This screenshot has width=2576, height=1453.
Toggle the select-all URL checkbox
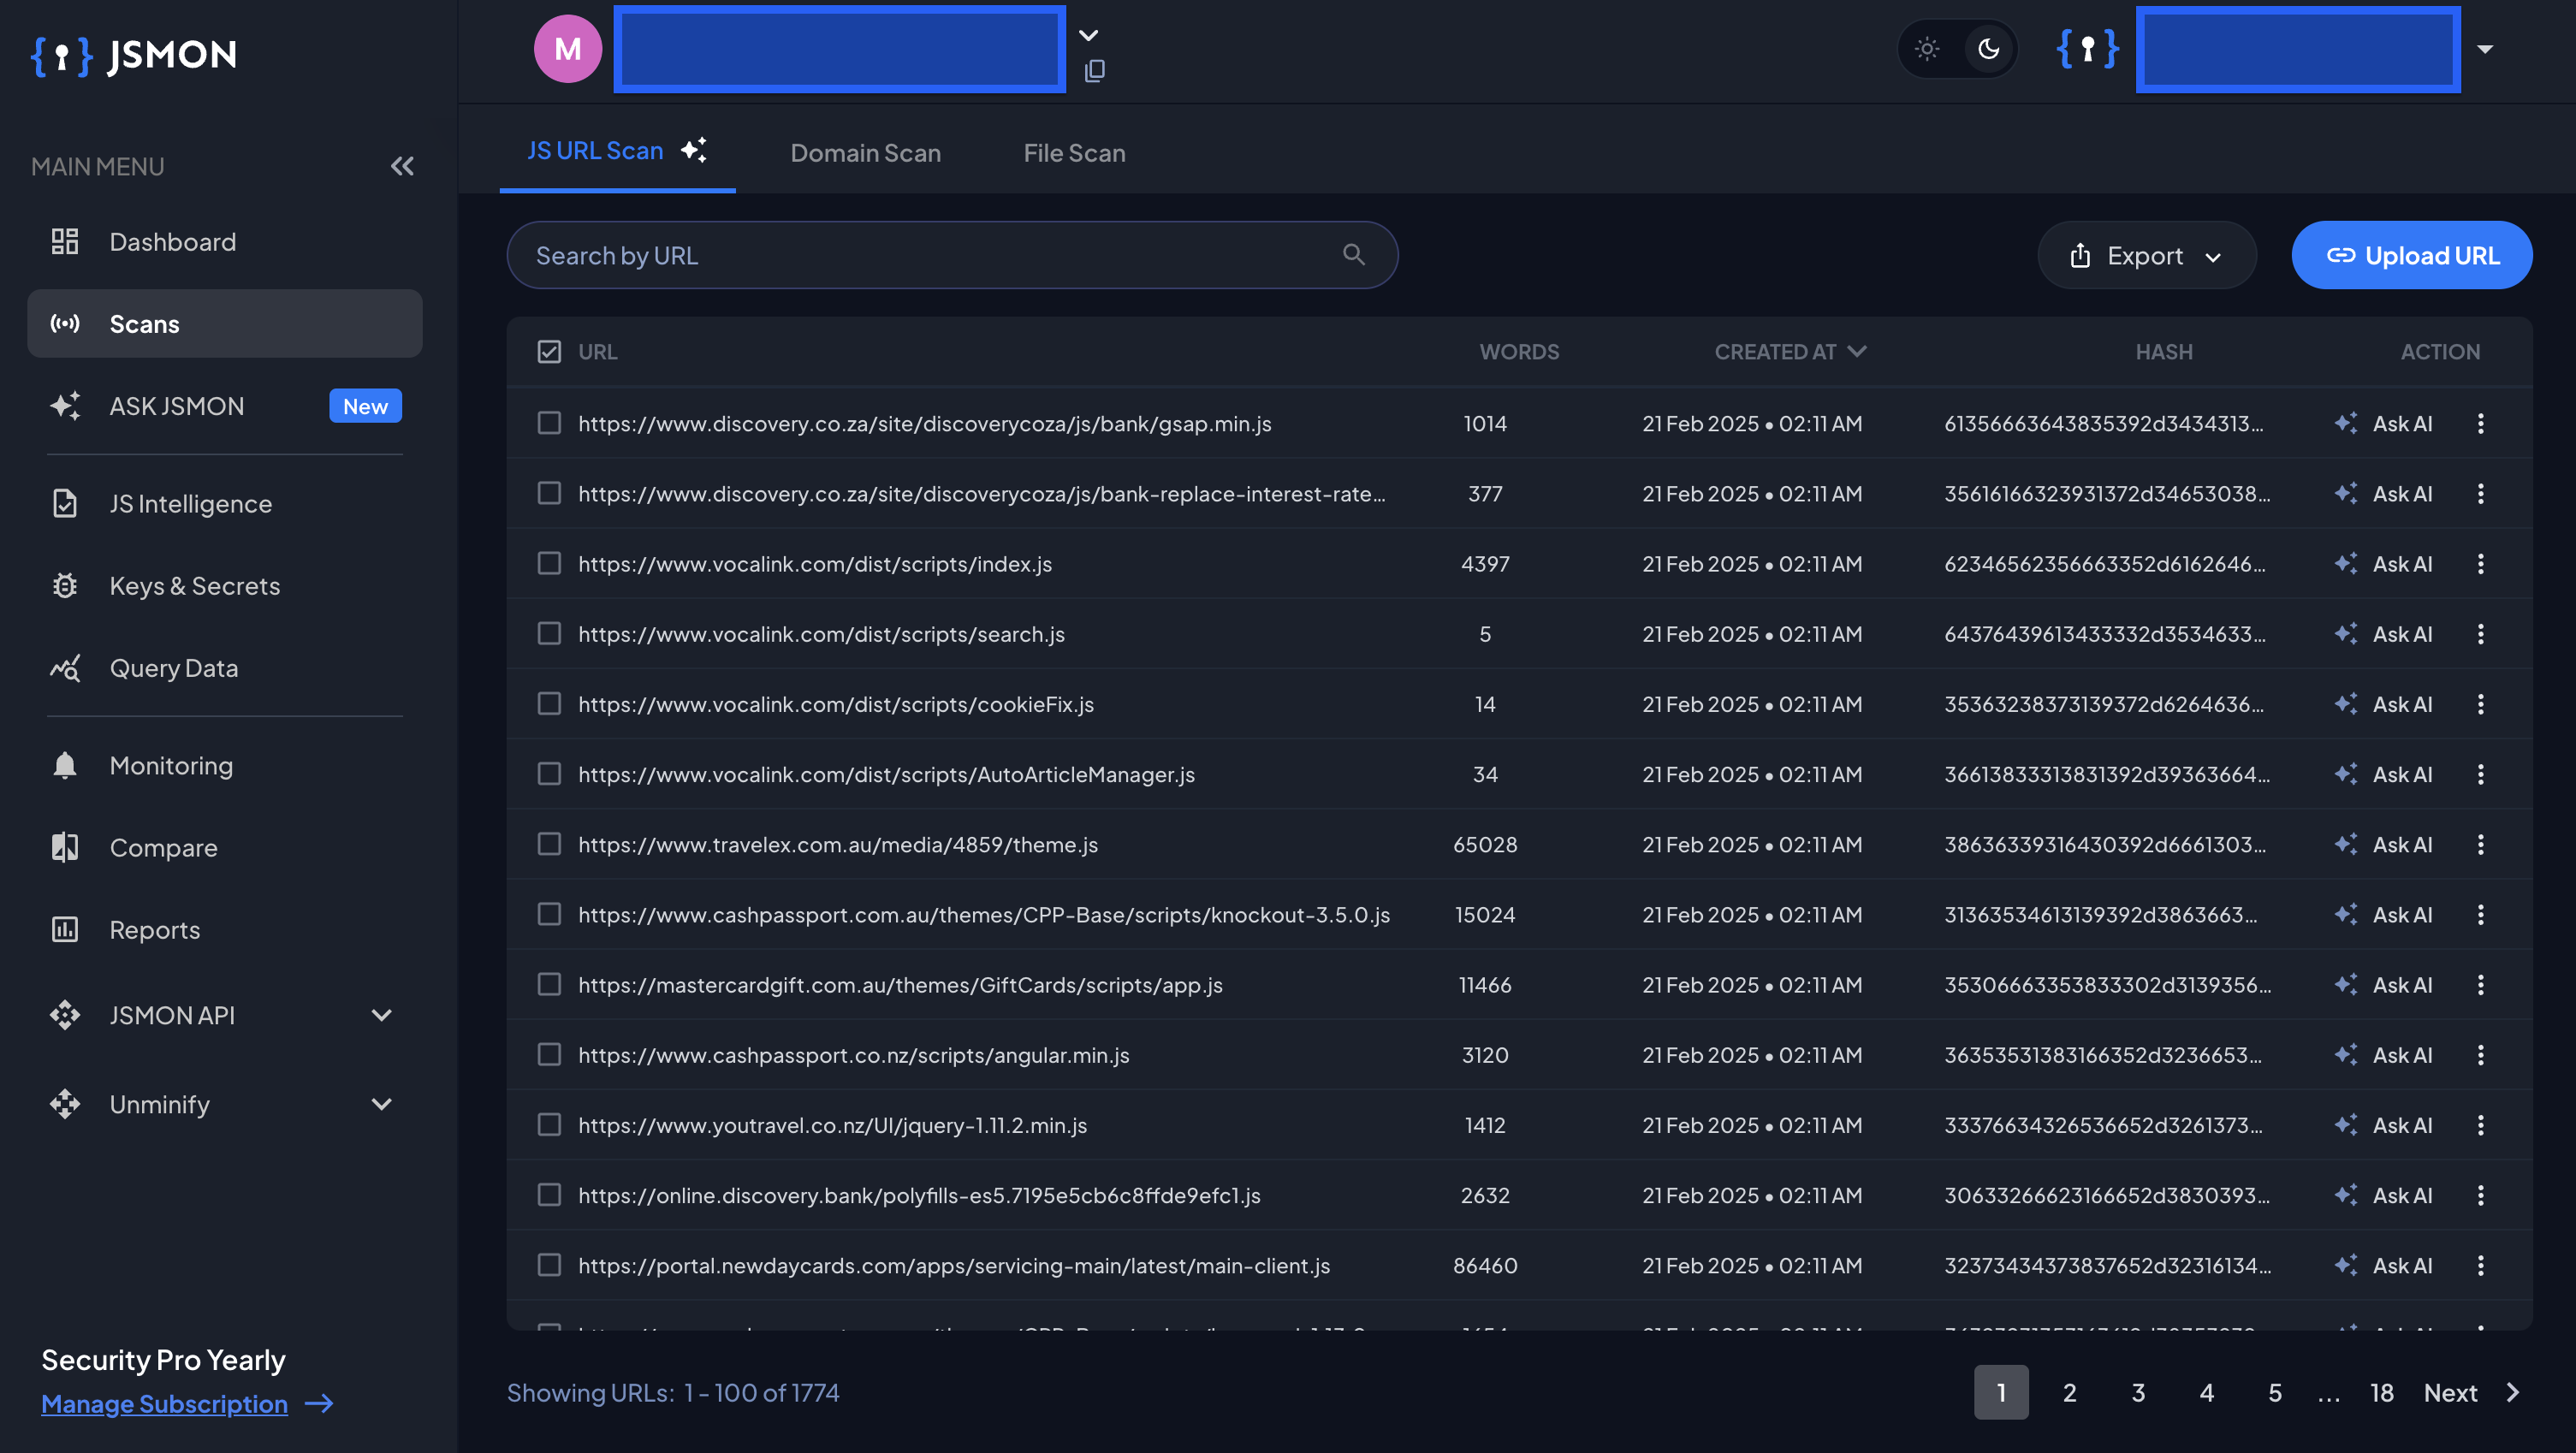(x=549, y=351)
